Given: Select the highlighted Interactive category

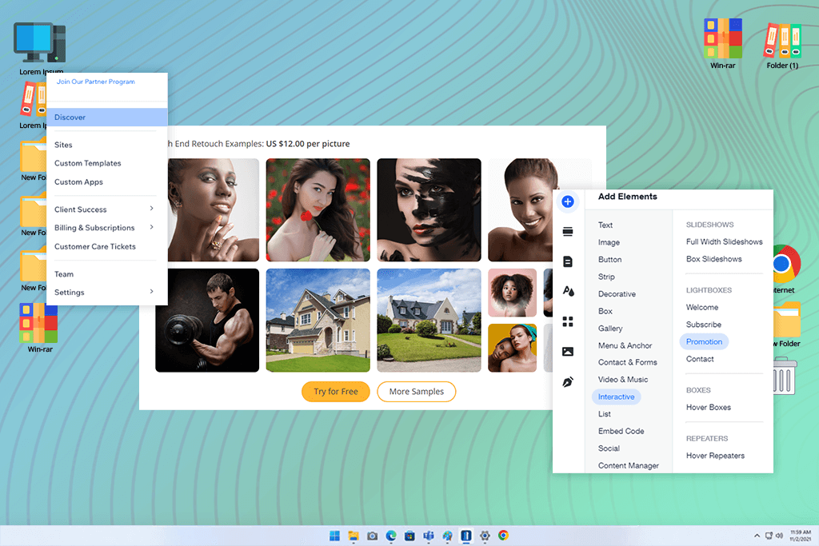Looking at the screenshot, I should [617, 397].
